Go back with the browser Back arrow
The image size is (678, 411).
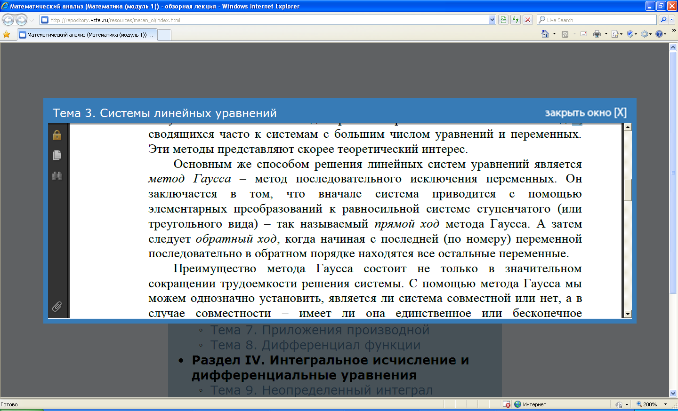coord(8,20)
